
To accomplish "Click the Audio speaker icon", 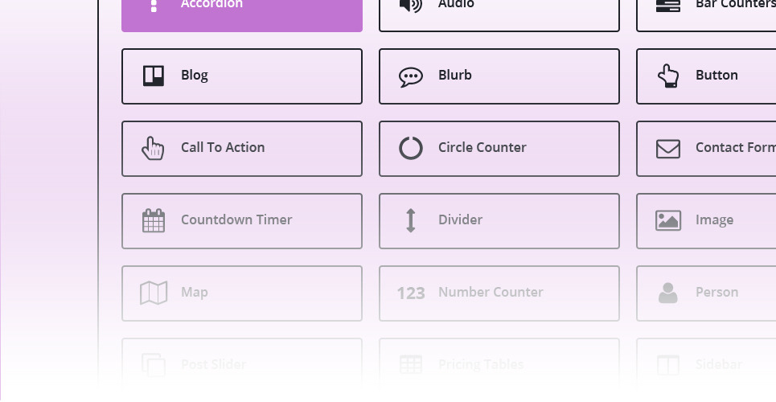I will (411, 5).
